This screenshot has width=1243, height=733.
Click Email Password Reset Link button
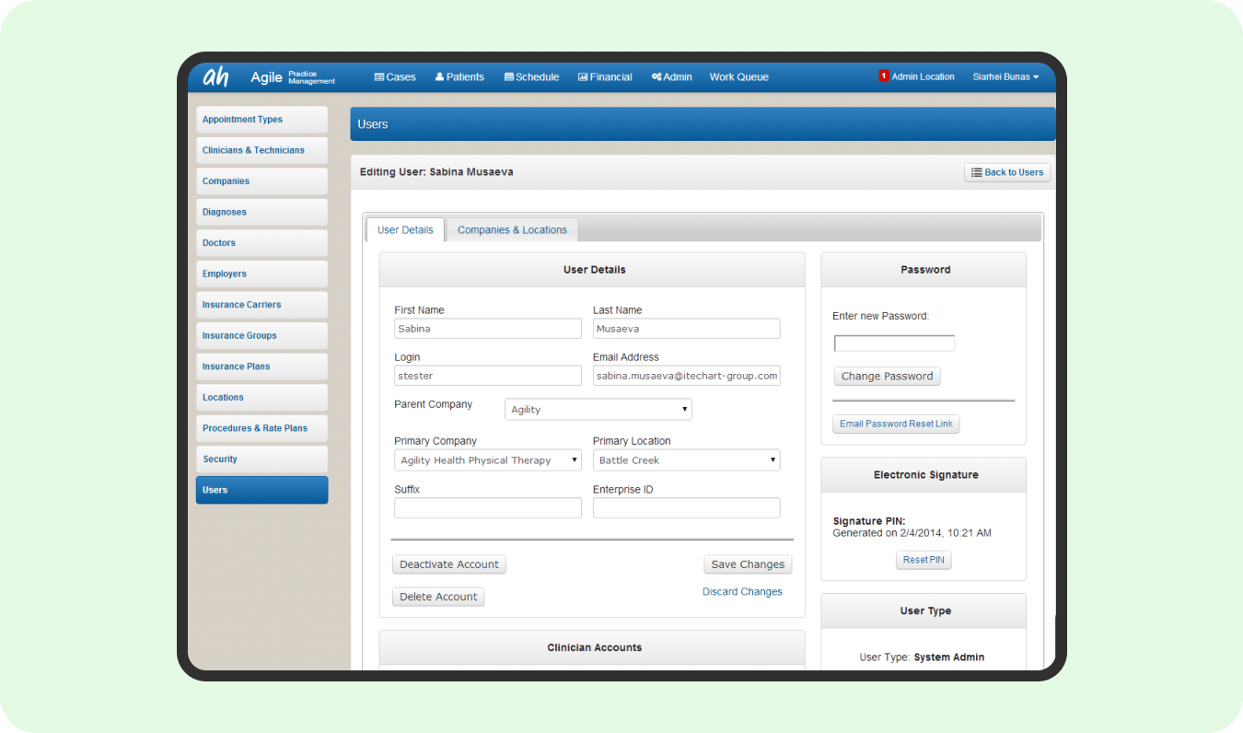[x=897, y=424]
